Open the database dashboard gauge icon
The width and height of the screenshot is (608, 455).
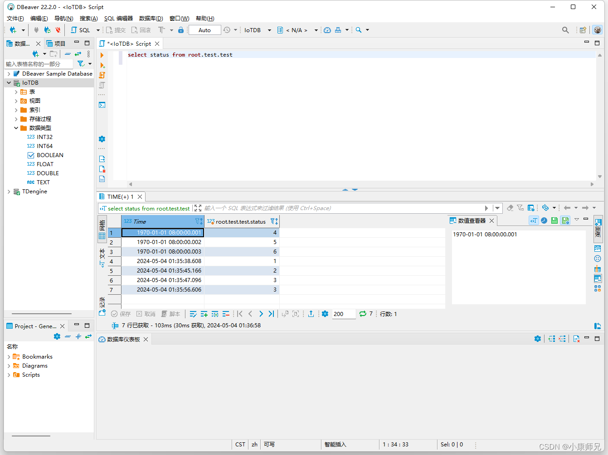327,30
